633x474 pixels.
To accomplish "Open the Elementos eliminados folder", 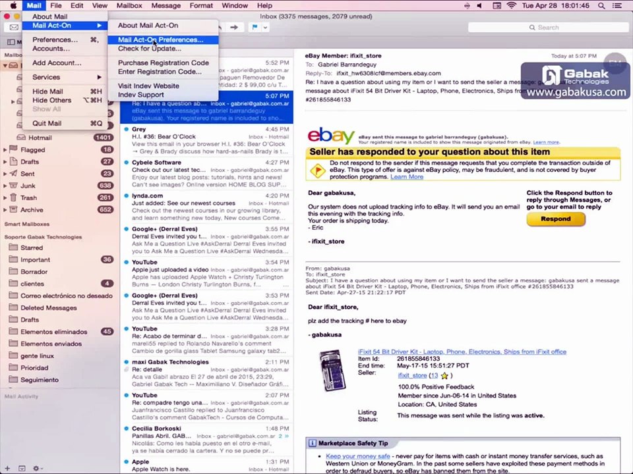I will coord(60,331).
